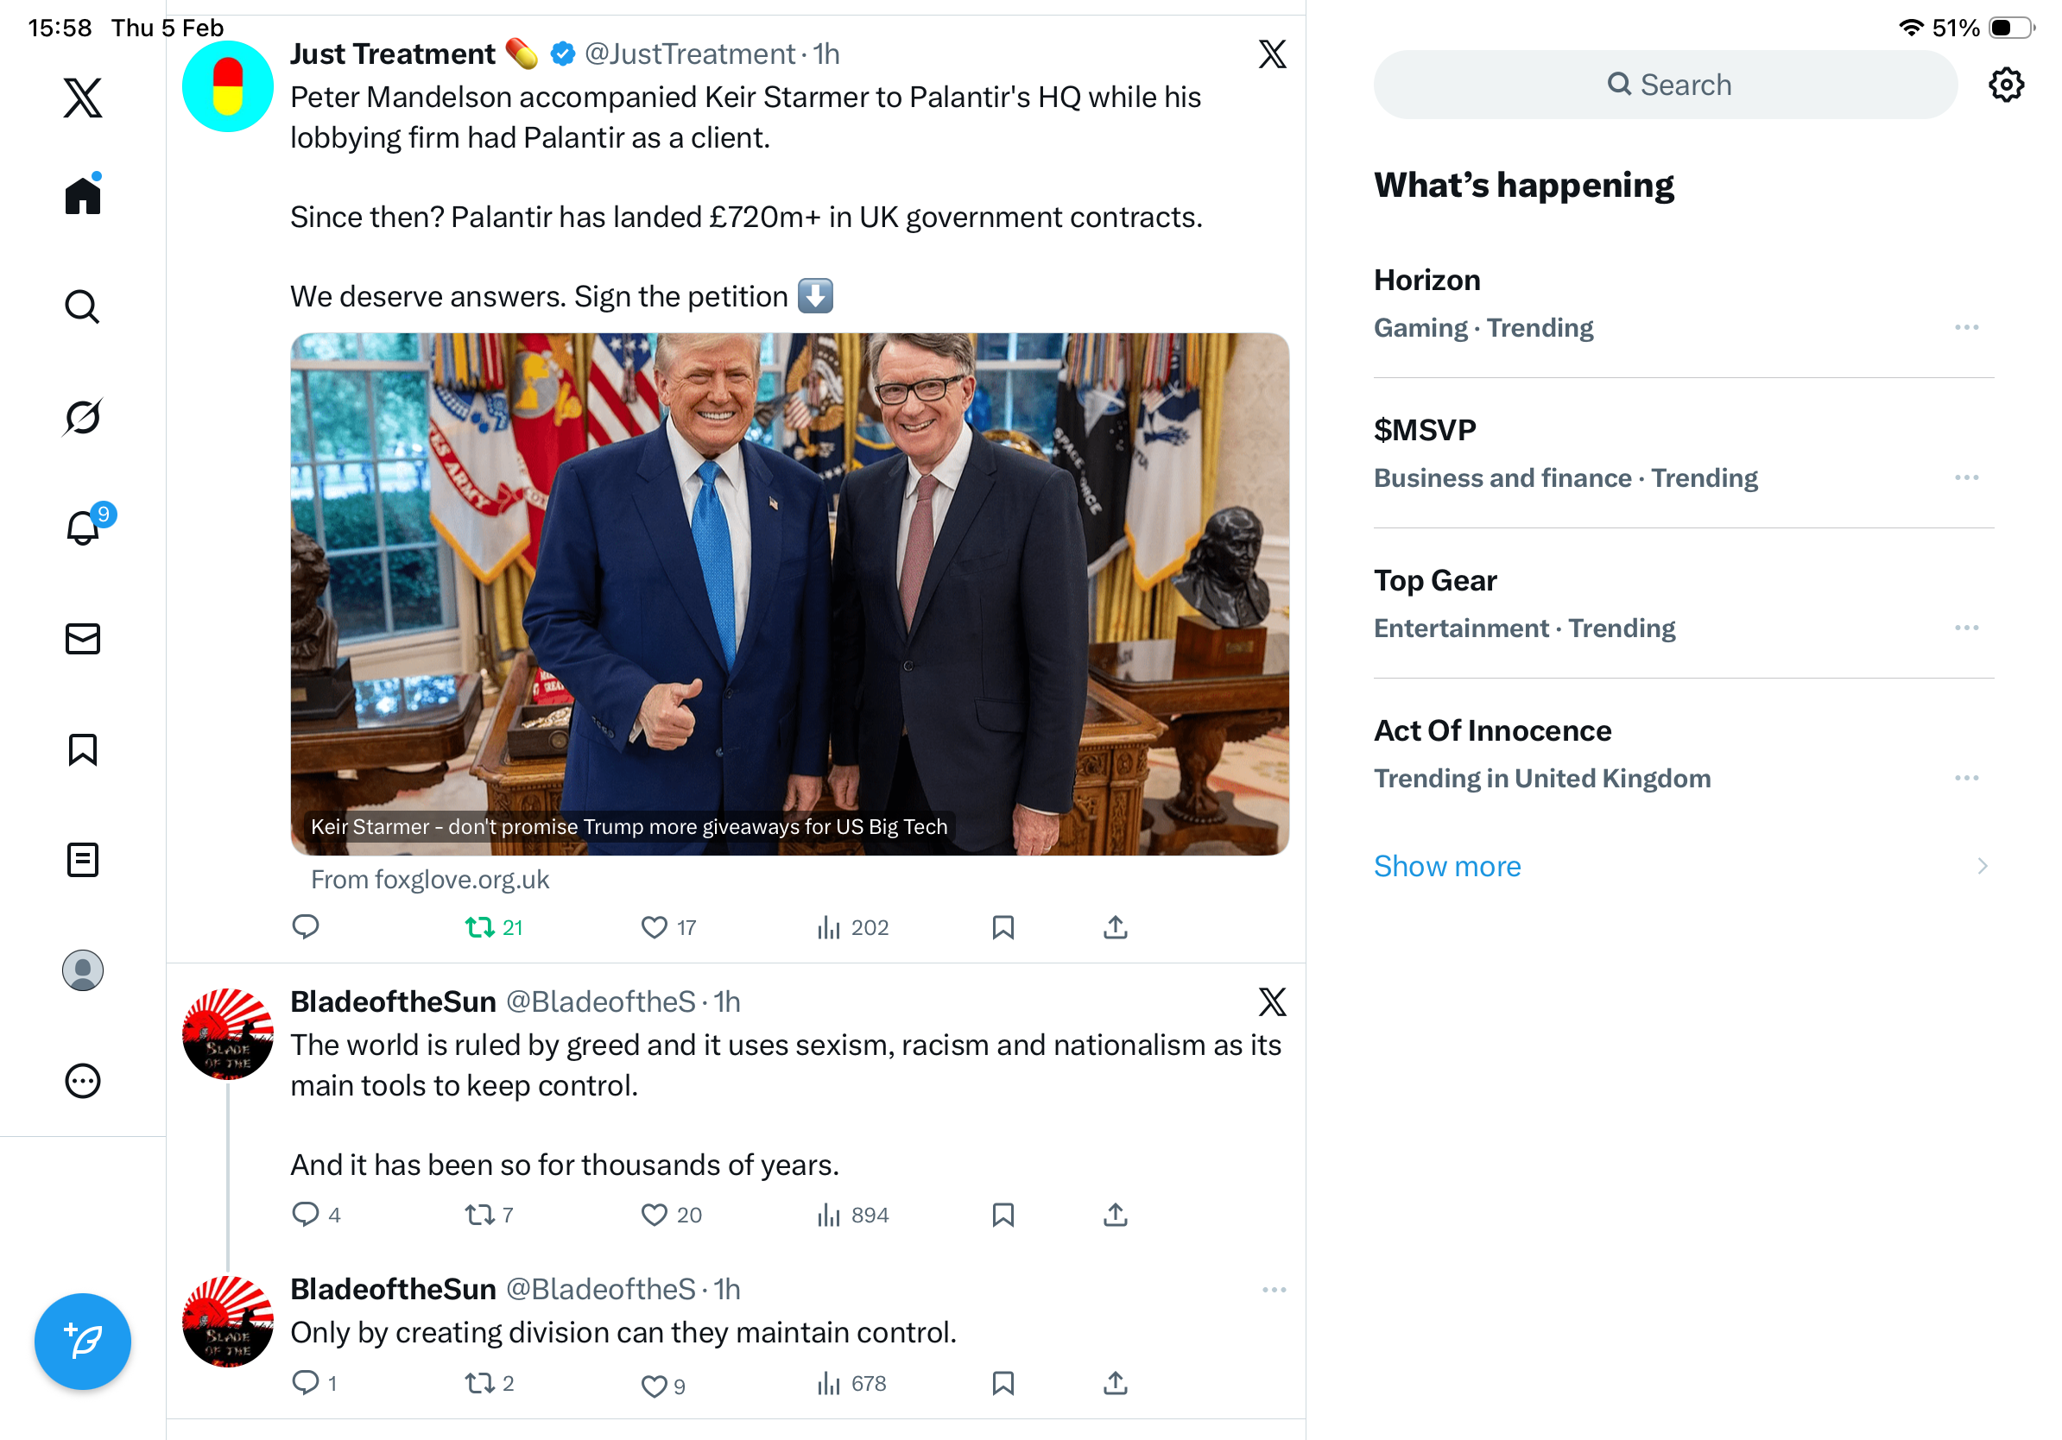
Task: Go to Home in sidebar
Action: click(83, 196)
